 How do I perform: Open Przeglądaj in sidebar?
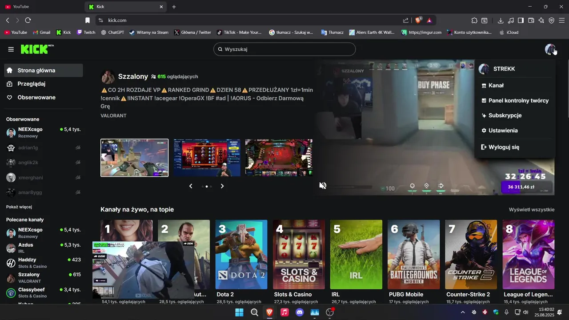click(x=44, y=84)
